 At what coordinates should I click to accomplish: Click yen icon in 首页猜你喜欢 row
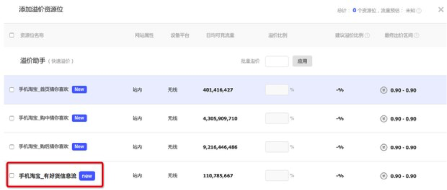coord(384,90)
